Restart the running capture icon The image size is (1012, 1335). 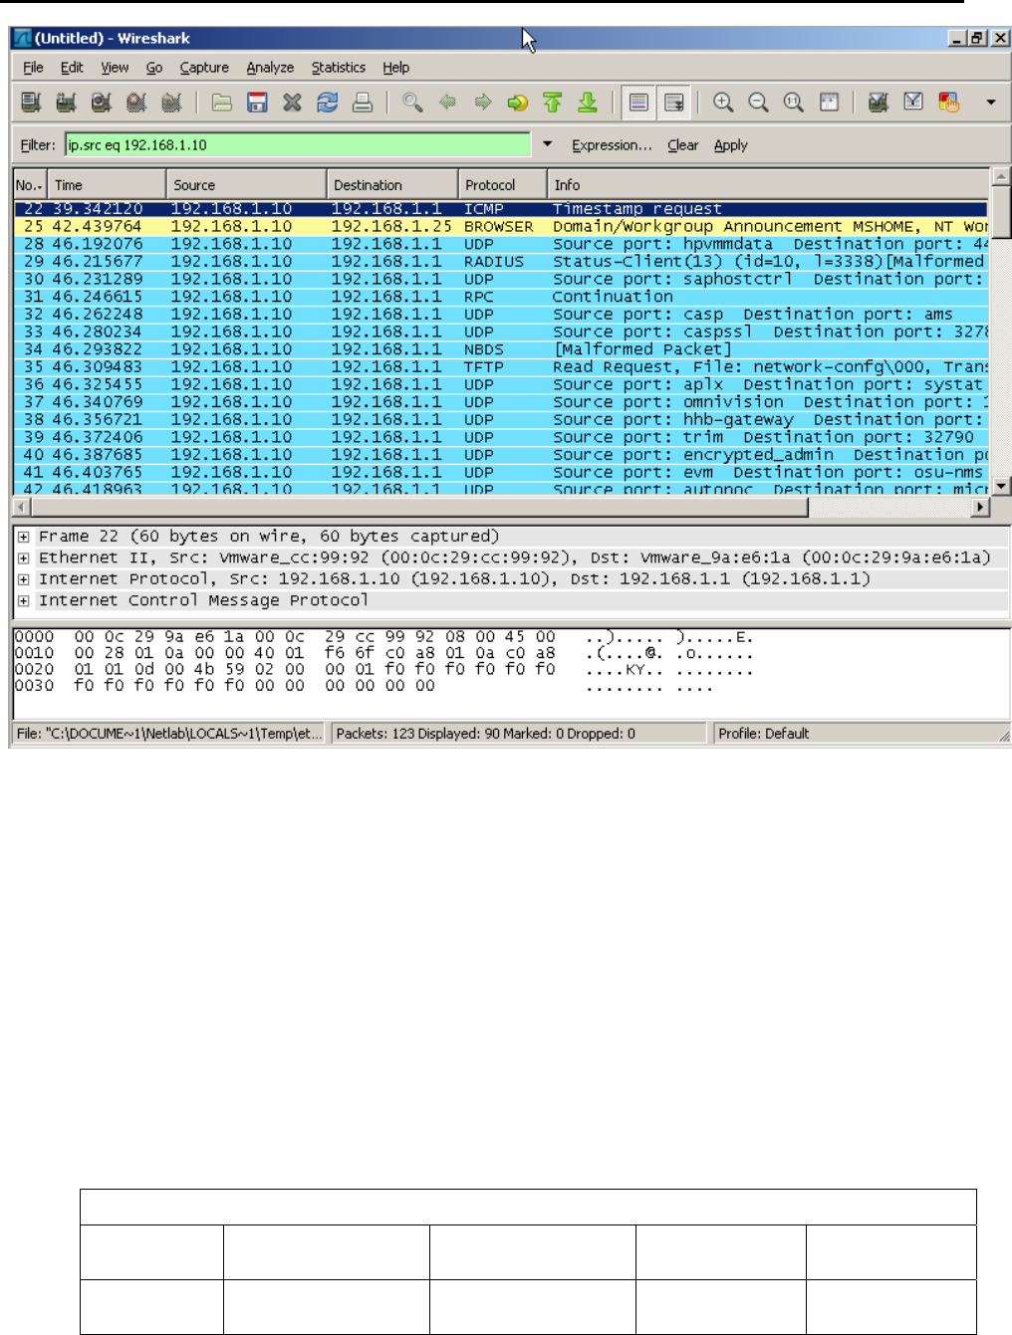[x=171, y=102]
